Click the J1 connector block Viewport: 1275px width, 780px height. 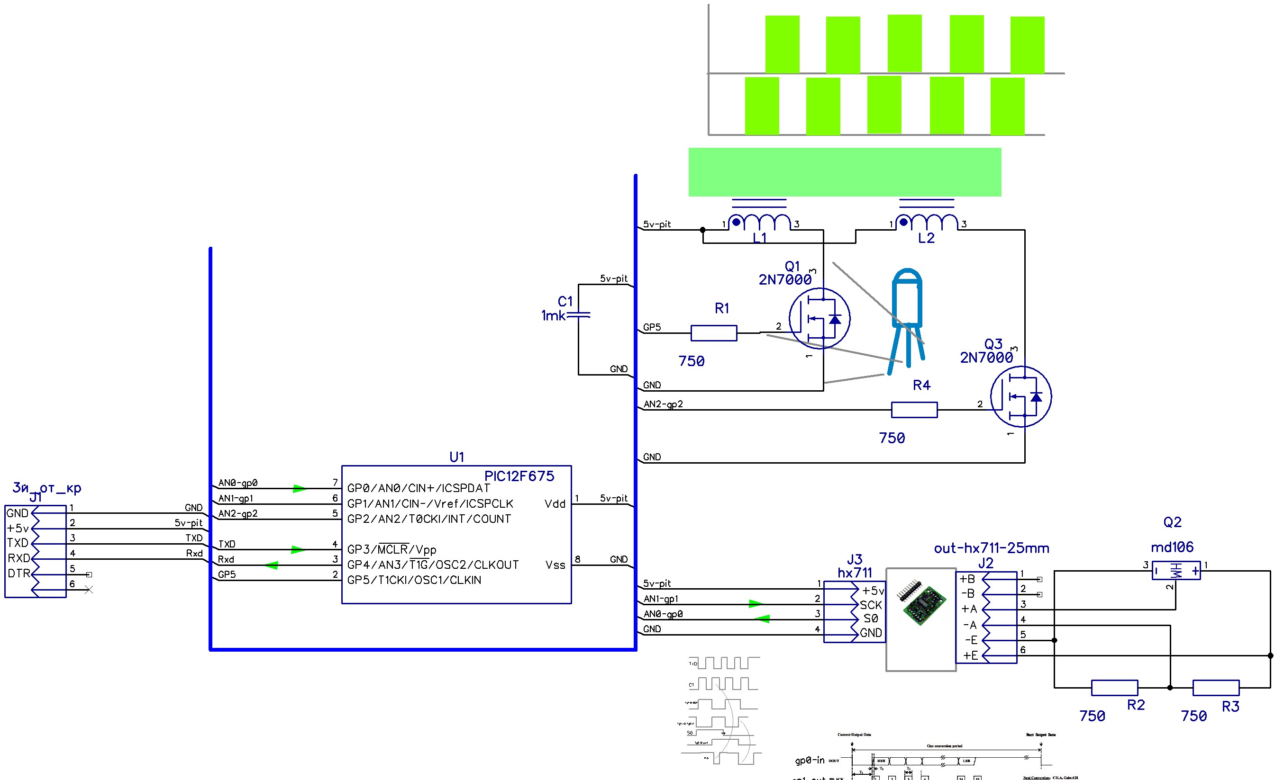coord(35,552)
